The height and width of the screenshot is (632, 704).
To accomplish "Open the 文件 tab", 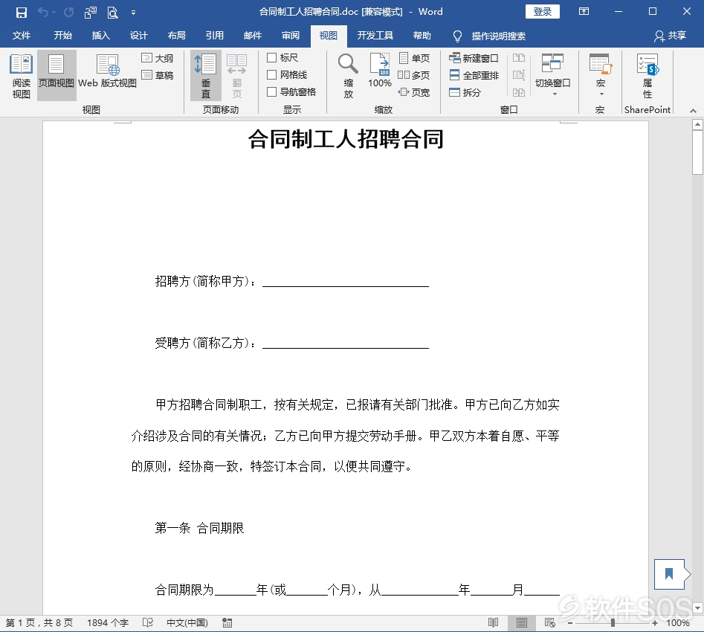I will coord(21,36).
